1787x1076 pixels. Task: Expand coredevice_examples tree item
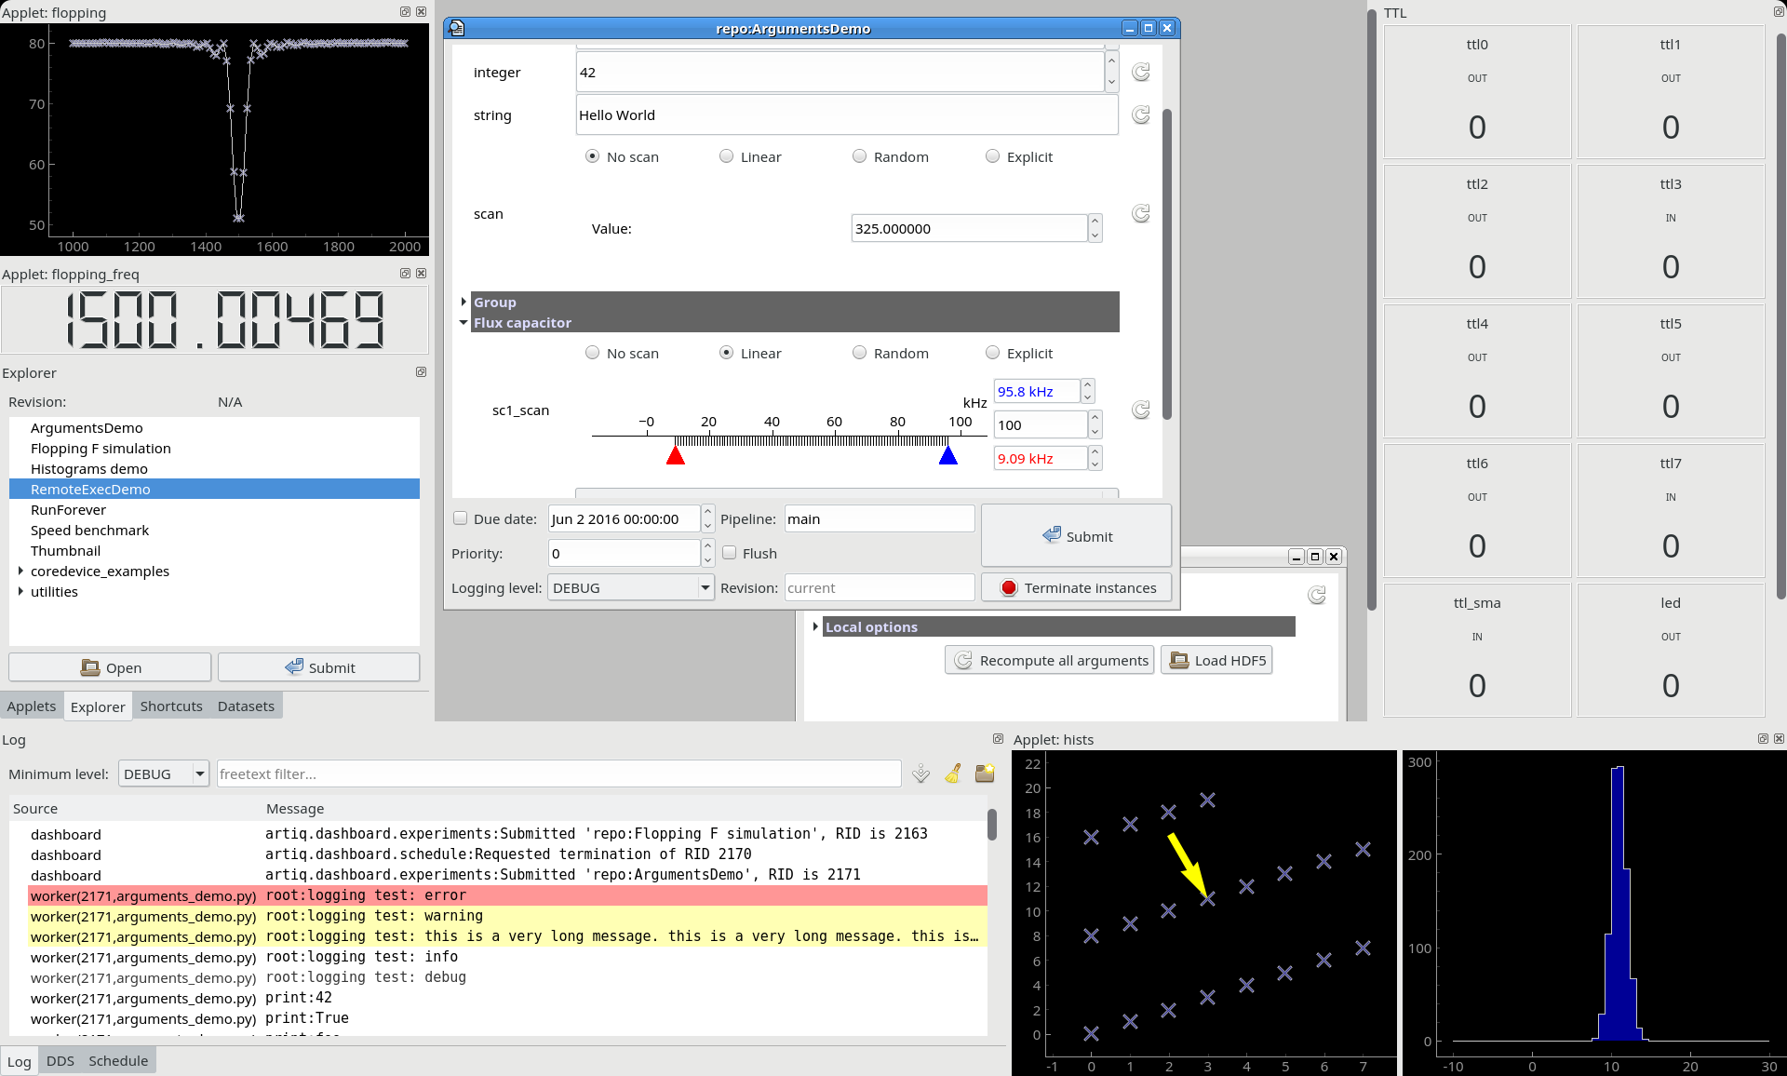(x=20, y=571)
